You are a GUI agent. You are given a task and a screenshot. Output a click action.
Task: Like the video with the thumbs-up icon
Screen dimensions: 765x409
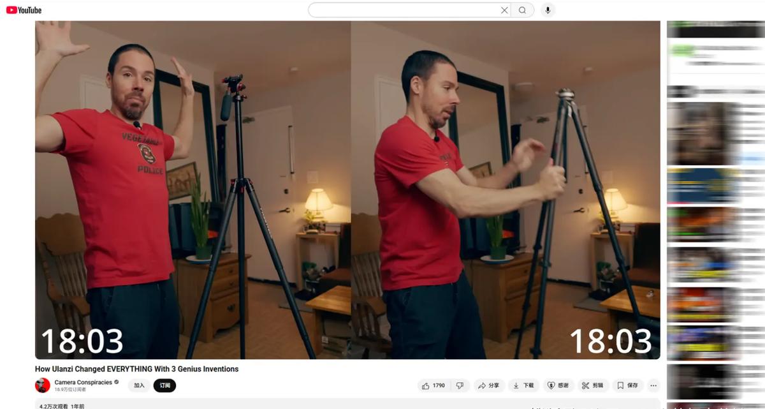pos(433,385)
